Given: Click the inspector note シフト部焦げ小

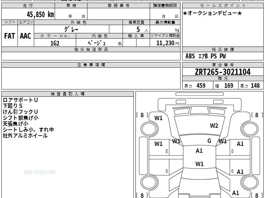Looking at the screenshot, I should (21, 118).
